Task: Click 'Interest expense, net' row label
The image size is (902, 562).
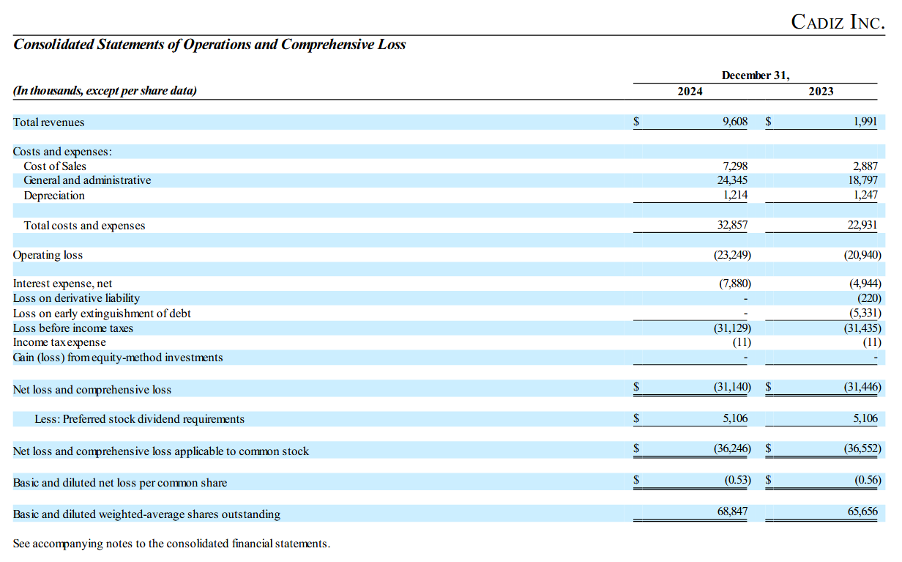Action: point(62,284)
